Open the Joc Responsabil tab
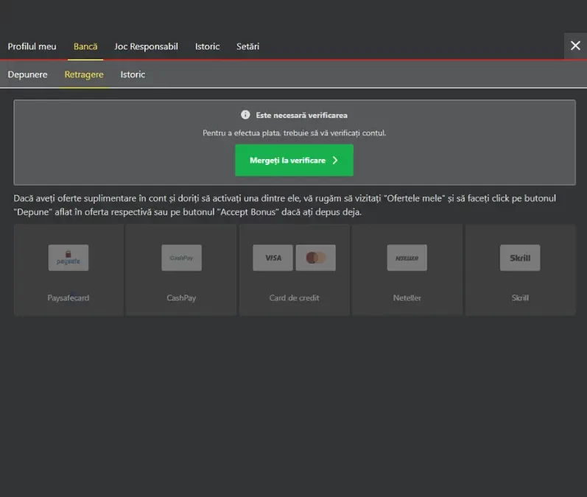Screen dimensions: 587x497 (x=146, y=46)
